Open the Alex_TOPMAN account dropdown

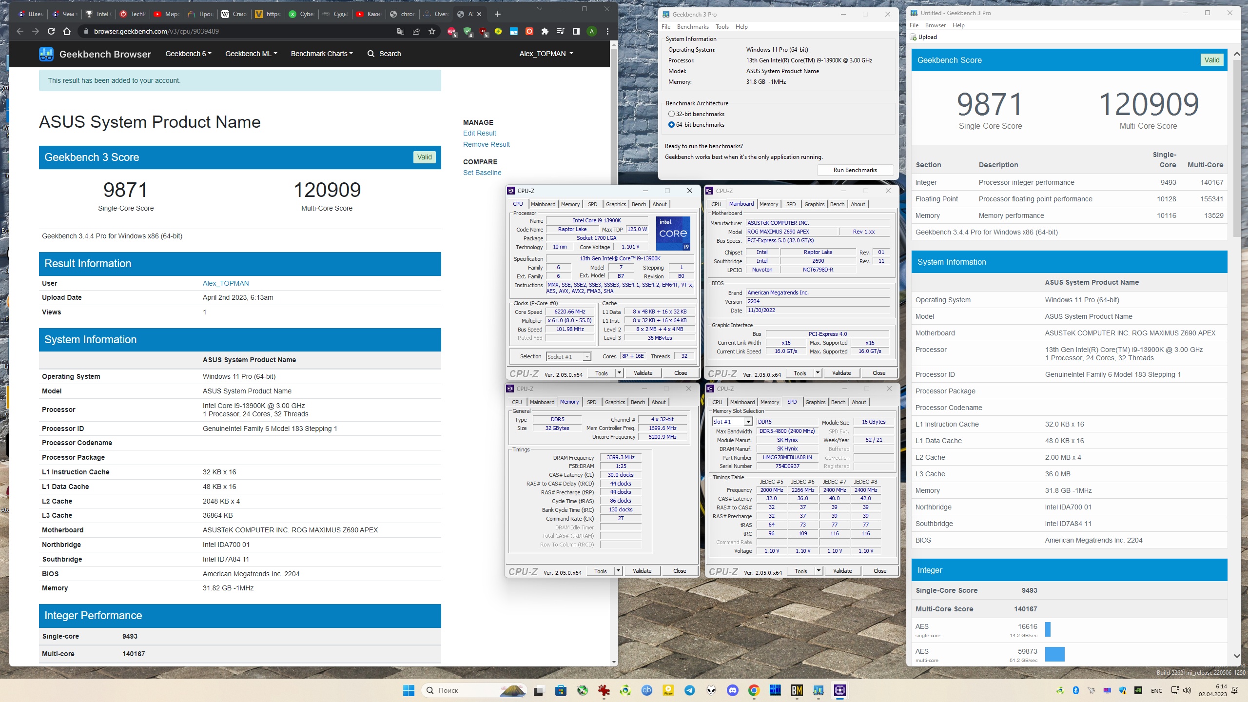coord(546,54)
